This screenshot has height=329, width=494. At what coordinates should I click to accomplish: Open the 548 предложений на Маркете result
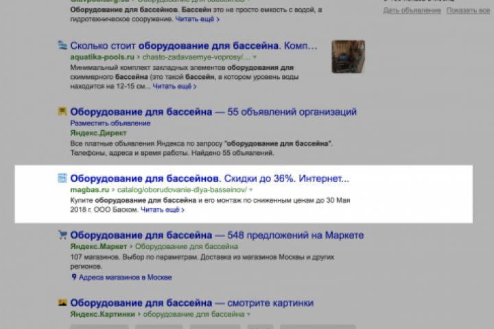217,235
